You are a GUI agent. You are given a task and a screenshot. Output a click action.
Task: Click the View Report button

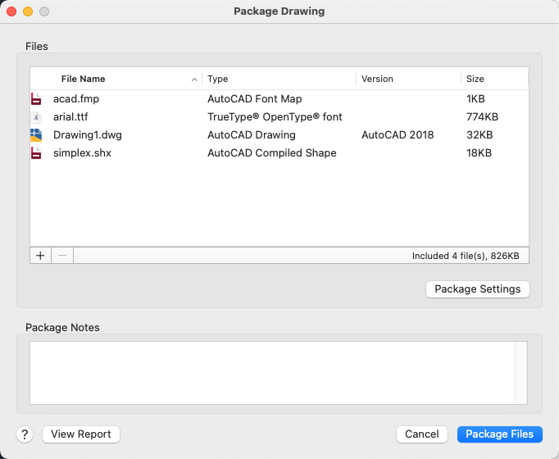81,434
